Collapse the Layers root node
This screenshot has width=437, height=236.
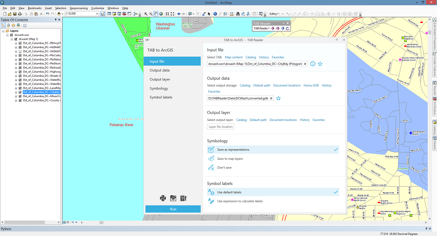click(x=3, y=31)
